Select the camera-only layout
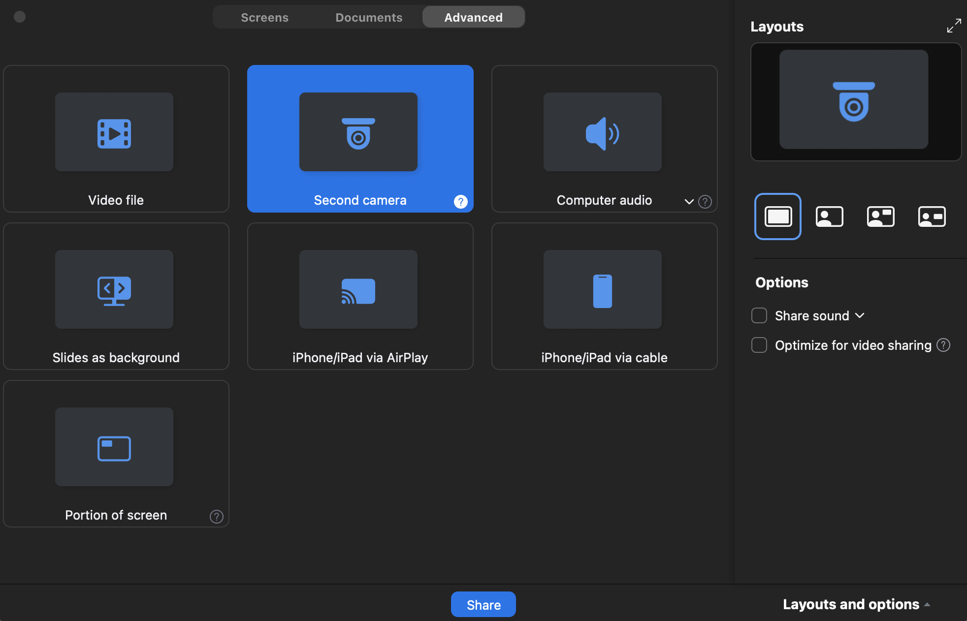This screenshot has height=621, width=967. tap(830, 217)
